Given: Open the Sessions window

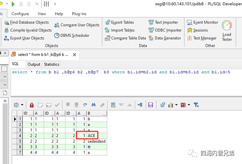Looking at the screenshot, I should 197,30.
